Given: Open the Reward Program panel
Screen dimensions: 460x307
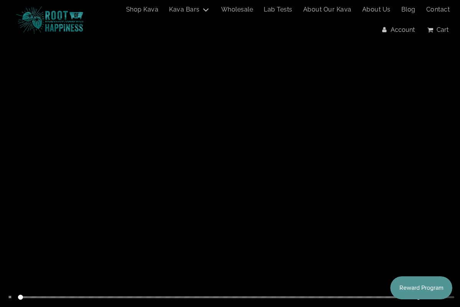Looking at the screenshot, I should pos(421,288).
